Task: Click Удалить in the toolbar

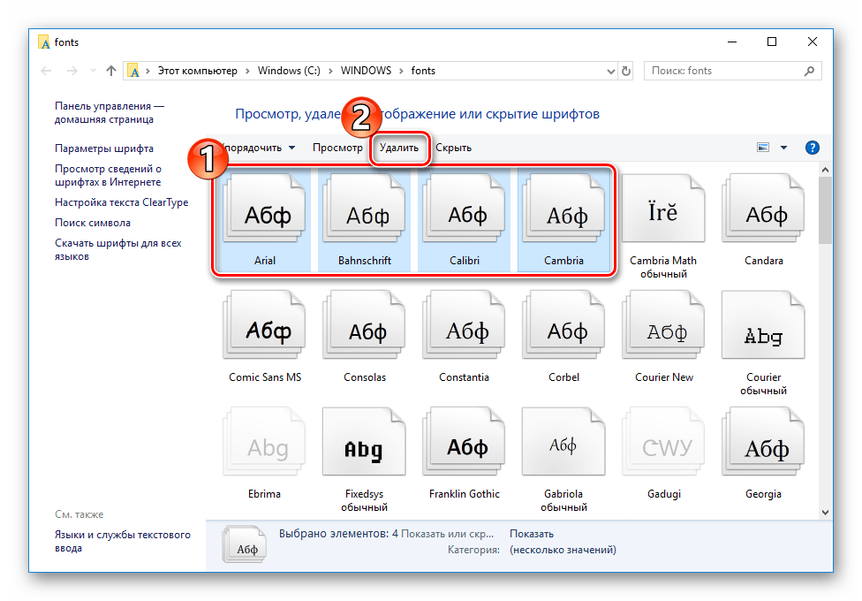Action: (x=399, y=148)
